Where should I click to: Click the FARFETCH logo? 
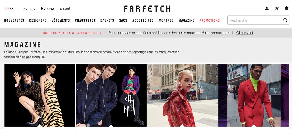click(147, 9)
